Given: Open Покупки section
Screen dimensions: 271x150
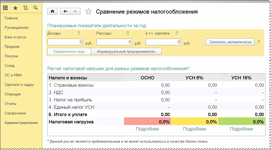Looking at the screenshot, I should pos(11,56).
